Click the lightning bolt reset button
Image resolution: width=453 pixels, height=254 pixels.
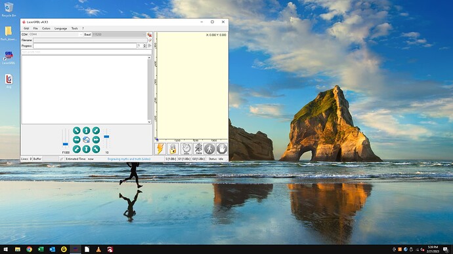160,149
